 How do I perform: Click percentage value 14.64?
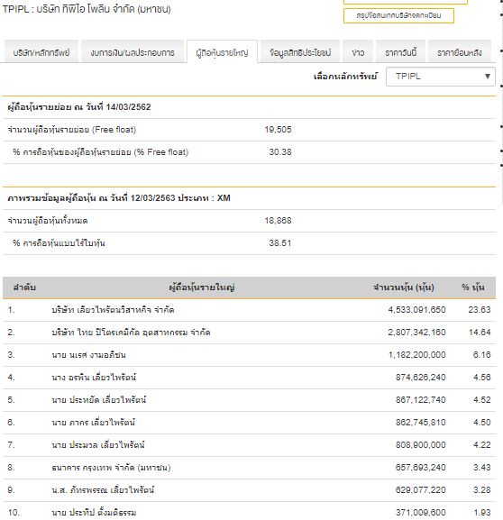click(480, 333)
